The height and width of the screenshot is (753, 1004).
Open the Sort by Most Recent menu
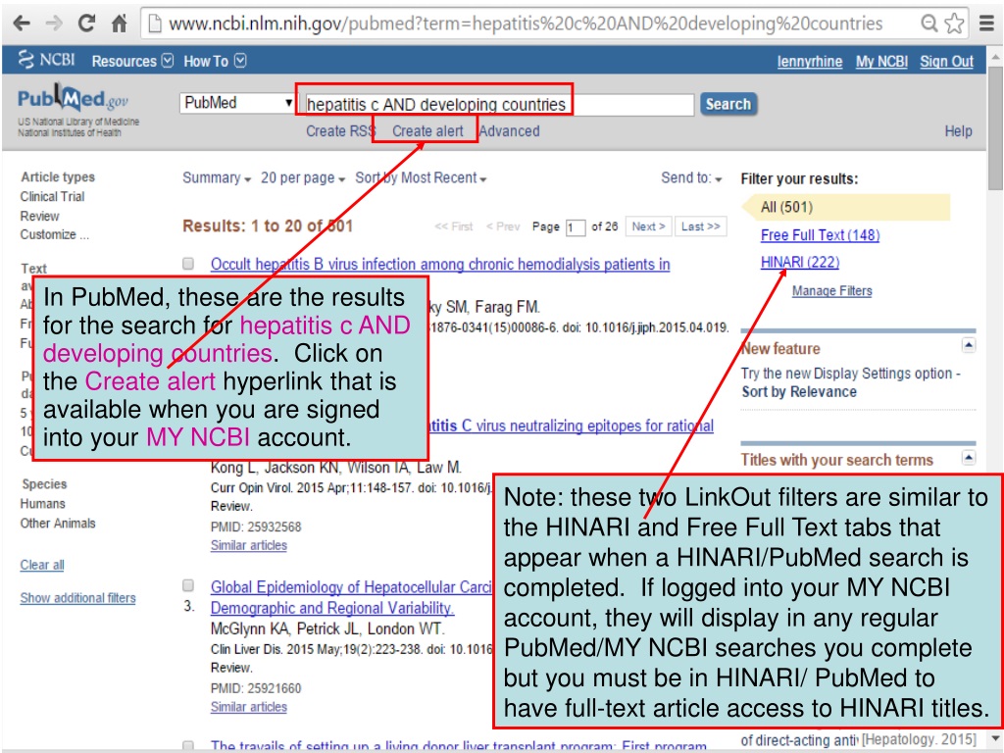[x=421, y=178]
